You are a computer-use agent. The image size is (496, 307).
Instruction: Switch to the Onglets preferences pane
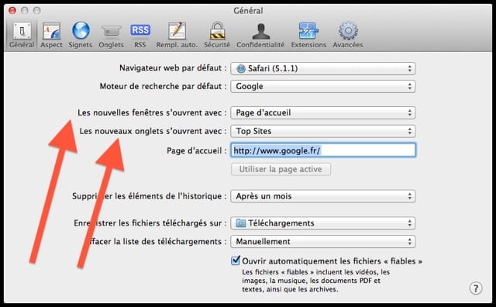[111, 35]
